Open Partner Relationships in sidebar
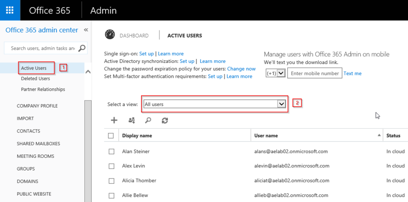The height and width of the screenshot is (202, 408). 43,89
